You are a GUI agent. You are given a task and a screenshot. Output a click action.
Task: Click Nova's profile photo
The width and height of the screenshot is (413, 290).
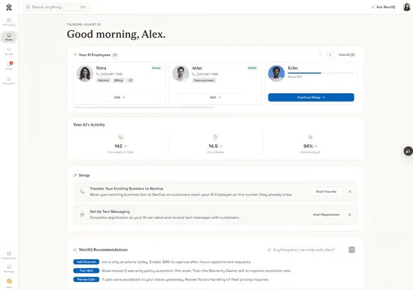85,74
